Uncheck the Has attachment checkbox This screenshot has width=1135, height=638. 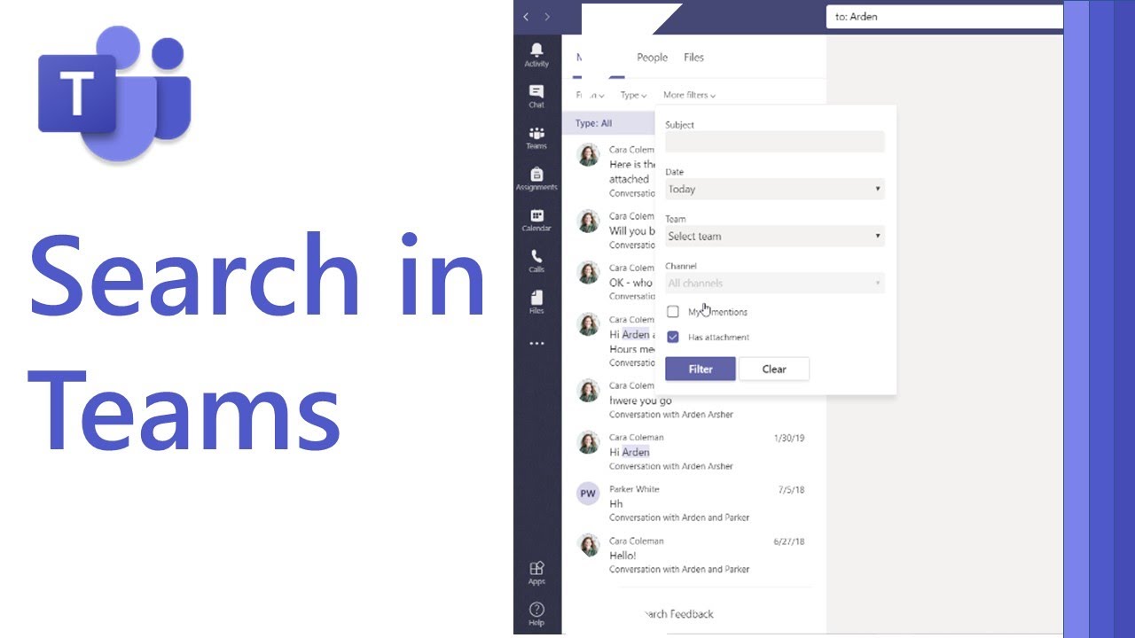point(673,337)
